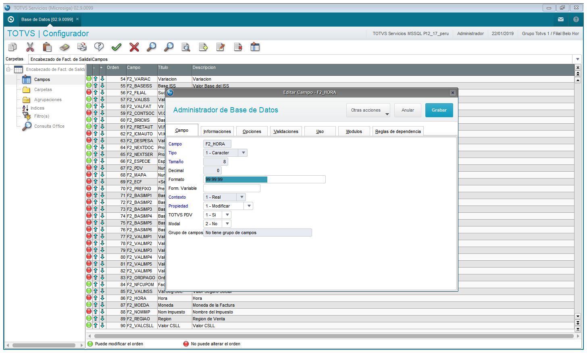The height and width of the screenshot is (353, 587).
Task: Click the Paste clipboard icon
Action: pyautogui.click(x=47, y=47)
